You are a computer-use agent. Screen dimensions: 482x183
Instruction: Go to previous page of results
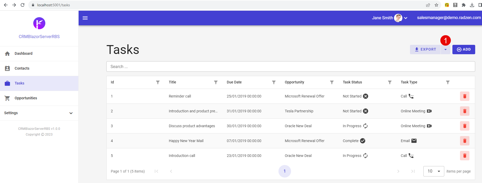pos(171,171)
